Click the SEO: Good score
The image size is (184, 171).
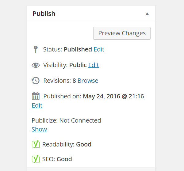[57, 159]
